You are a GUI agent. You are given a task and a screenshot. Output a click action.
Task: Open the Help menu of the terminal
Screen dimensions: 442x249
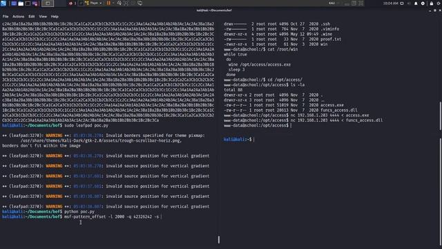click(55, 17)
